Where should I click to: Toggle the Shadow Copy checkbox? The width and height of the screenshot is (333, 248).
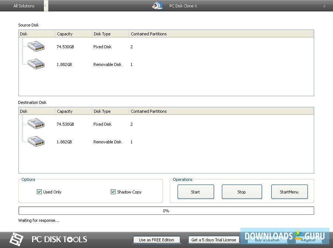coord(113,192)
